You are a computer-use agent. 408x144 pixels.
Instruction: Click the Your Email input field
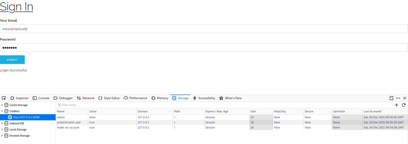(204, 29)
